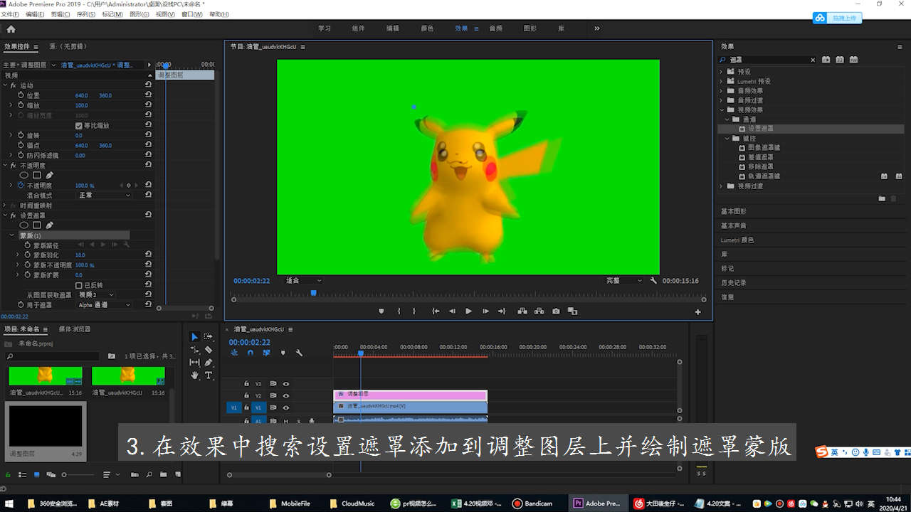Screen dimensions: 911x512
Task: Open 混合模式 blend mode dropdown
Action: 103,195
